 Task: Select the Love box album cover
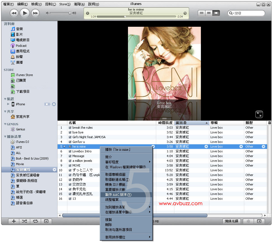click(164, 63)
